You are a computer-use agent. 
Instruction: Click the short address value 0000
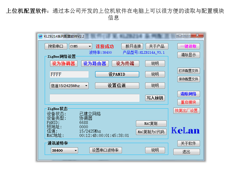tap(84, 127)
